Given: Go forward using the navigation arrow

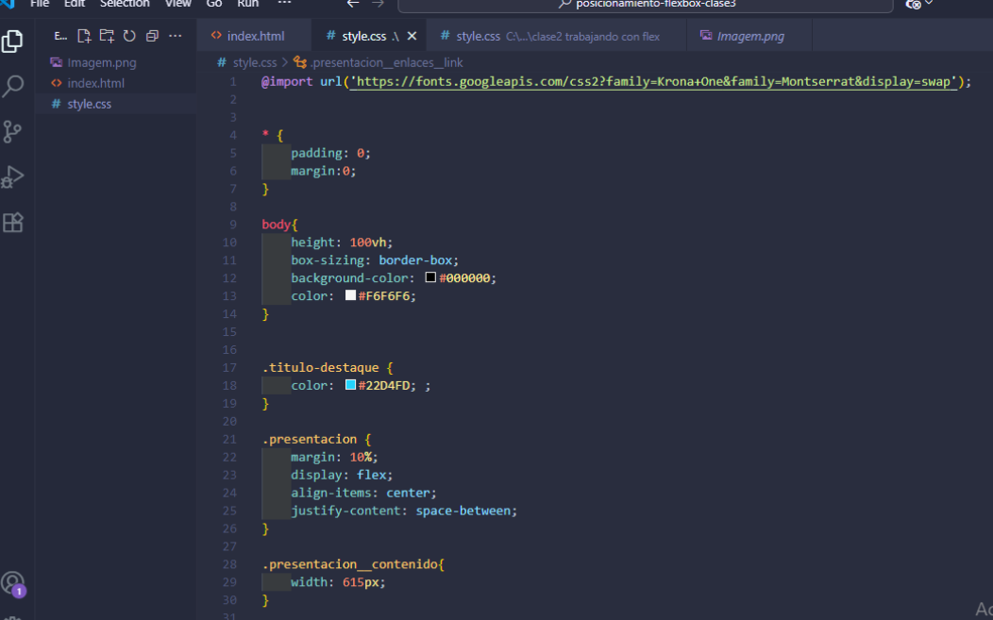Looking at the screenshot, I should (x=379, y=4).
